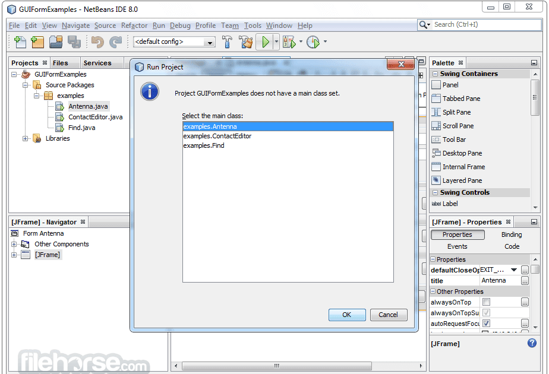The height and width of the screenshot is (374, 549).
Task: Collapse the GUIFormExamples project node
Action: 14,75
